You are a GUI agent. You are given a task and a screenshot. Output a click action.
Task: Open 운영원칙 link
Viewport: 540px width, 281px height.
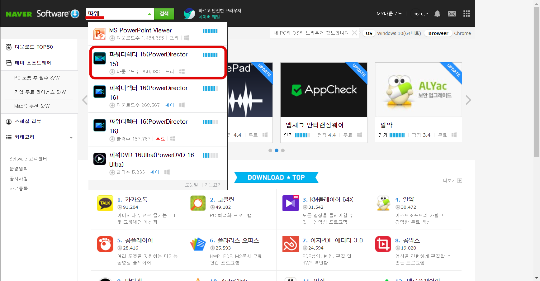click(x=19, y=169)
